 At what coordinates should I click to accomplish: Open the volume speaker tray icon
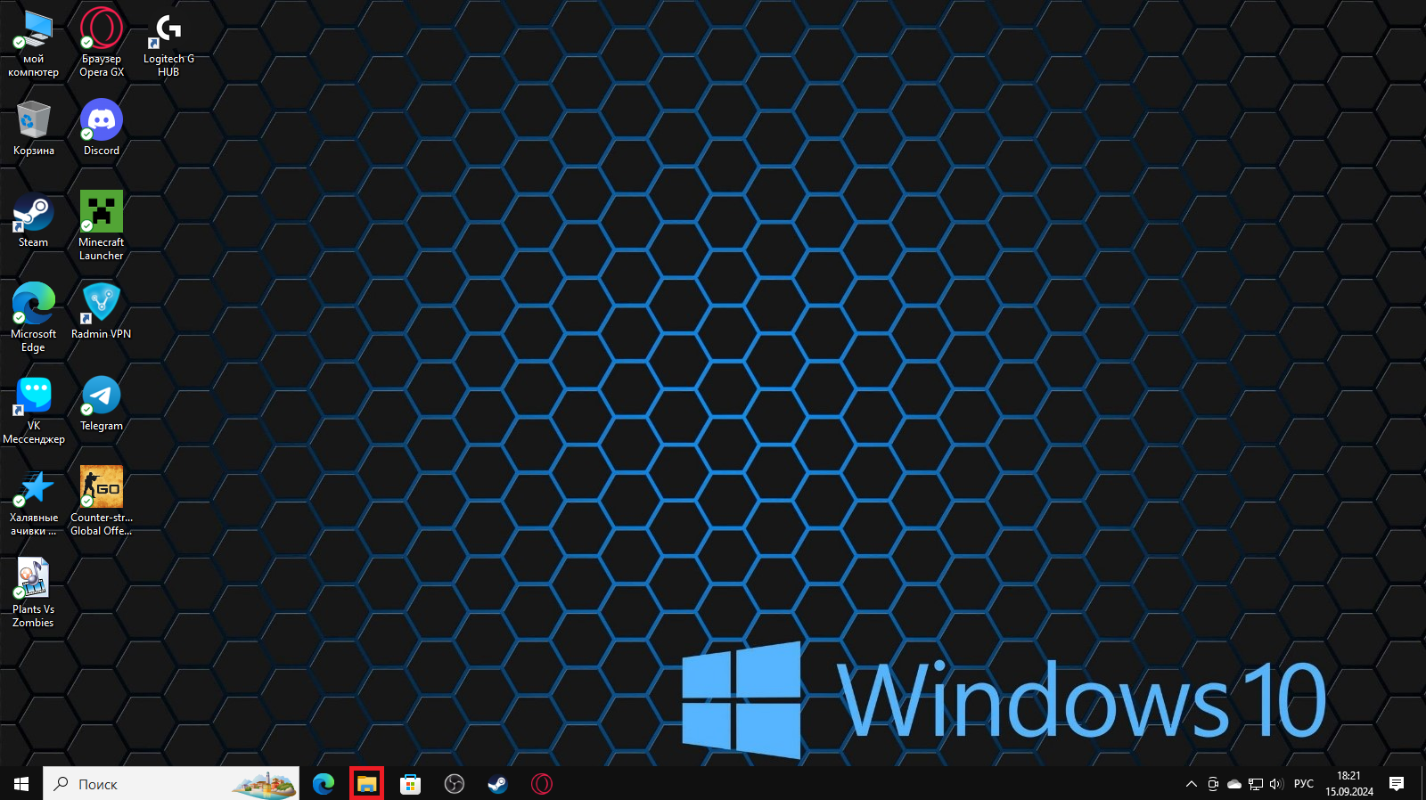tap(1276, 784)
